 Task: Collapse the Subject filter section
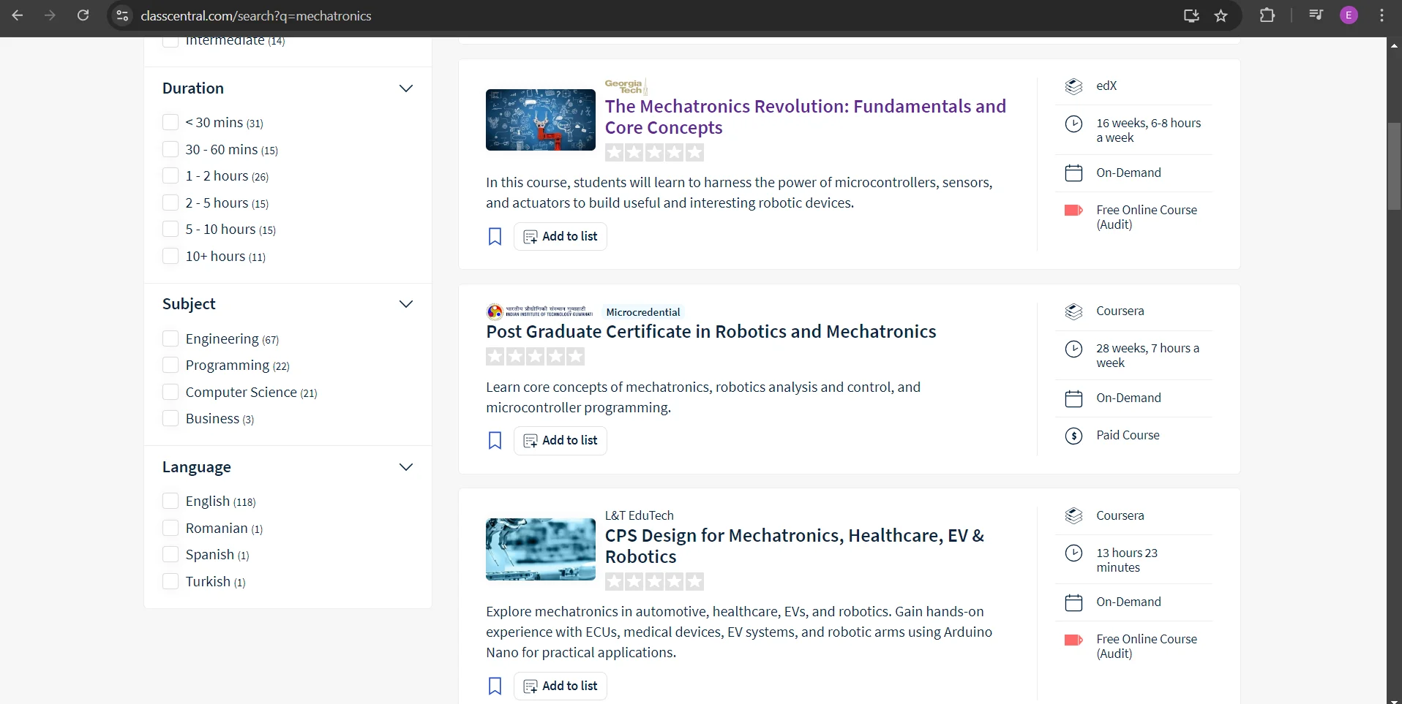[406, 304]
